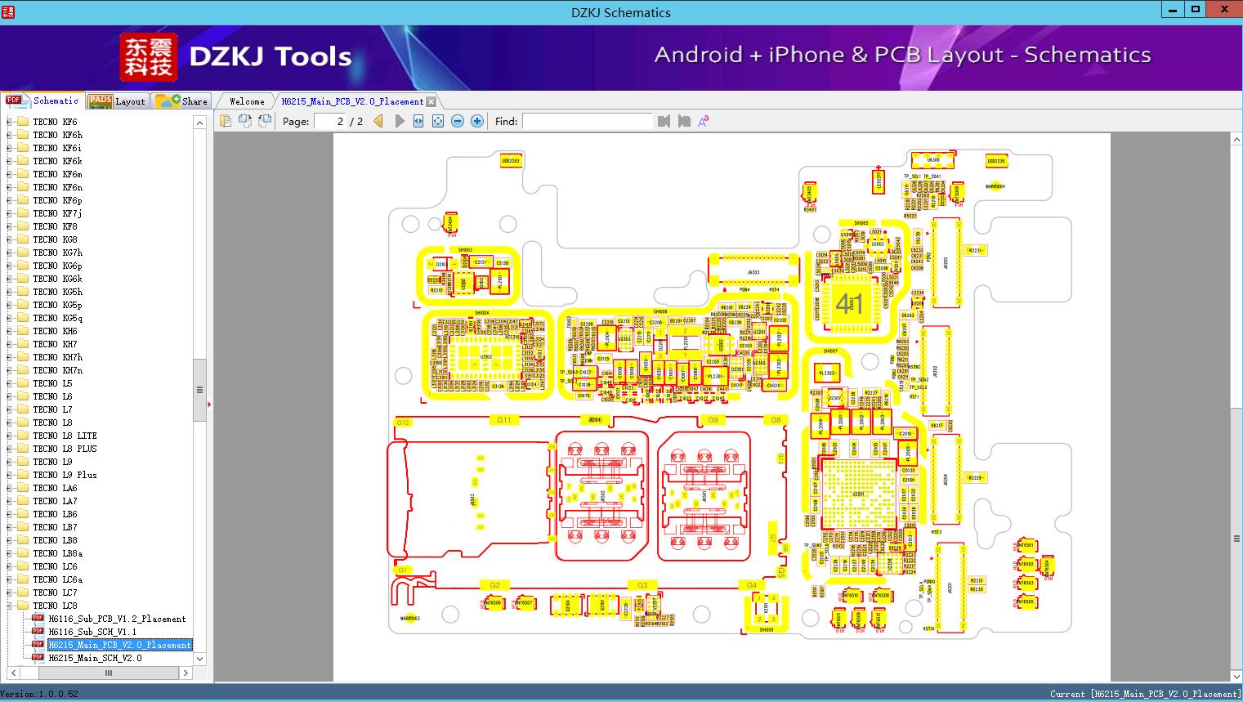This screenshot has height=702, width=1243.
Task: Expand the TECNO KH7 folder
Action: click(x=9, y=344)
